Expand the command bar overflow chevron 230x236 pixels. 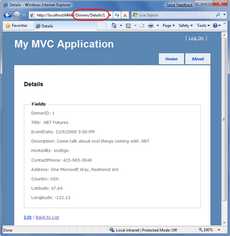pyautogui.click(x=225, y=23)
